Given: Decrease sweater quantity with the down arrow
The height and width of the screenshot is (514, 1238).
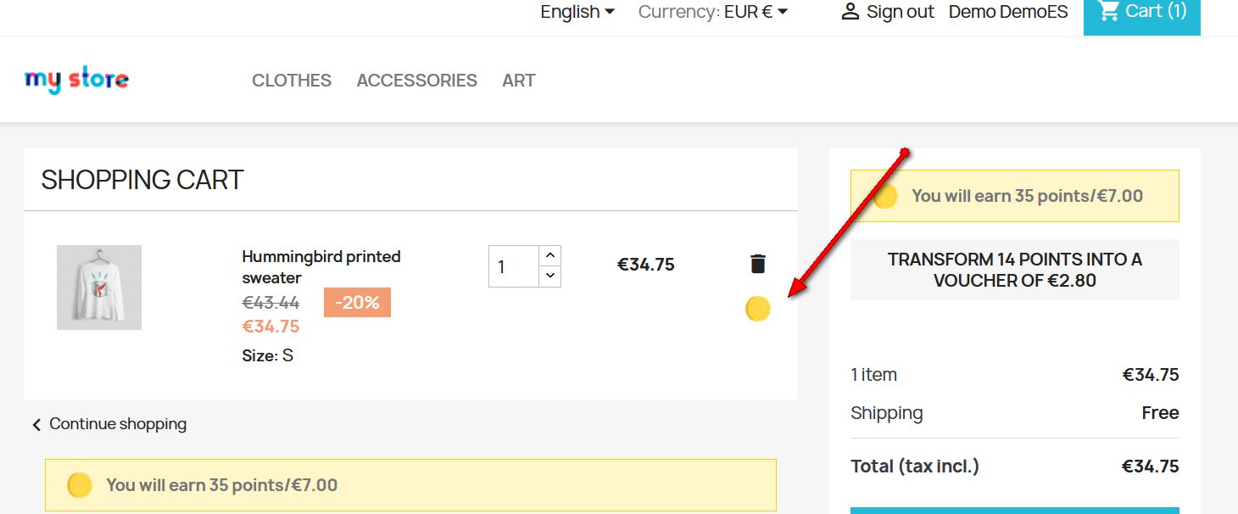Looking at the screenshot, I should click(x=549, y=276).
